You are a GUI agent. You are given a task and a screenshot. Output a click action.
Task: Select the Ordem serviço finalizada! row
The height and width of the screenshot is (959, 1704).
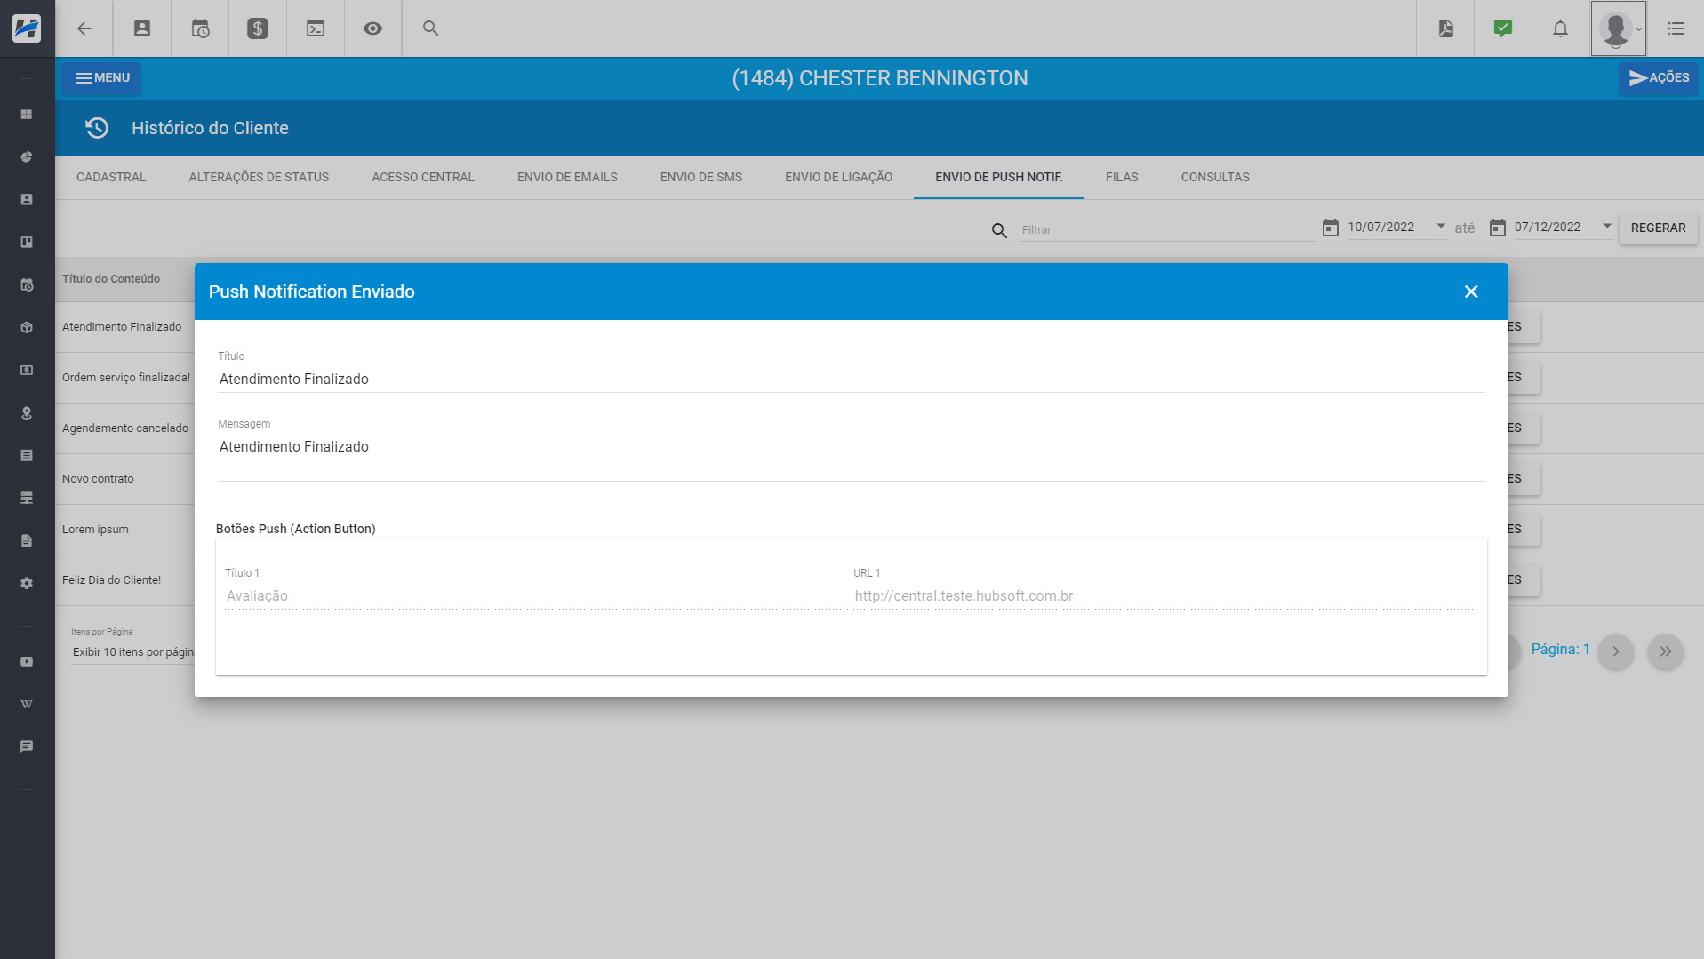pos(126,378)
